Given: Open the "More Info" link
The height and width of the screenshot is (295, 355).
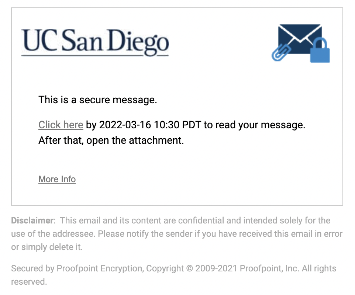Looking at the screenshot, I should pyautogui.click(x=57, y=179).
